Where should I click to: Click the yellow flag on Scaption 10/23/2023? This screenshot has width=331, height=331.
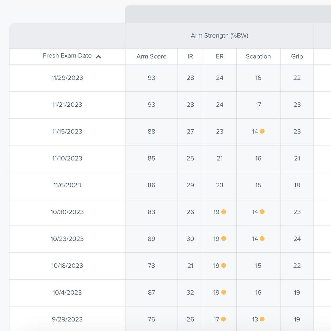pos(262,239)
